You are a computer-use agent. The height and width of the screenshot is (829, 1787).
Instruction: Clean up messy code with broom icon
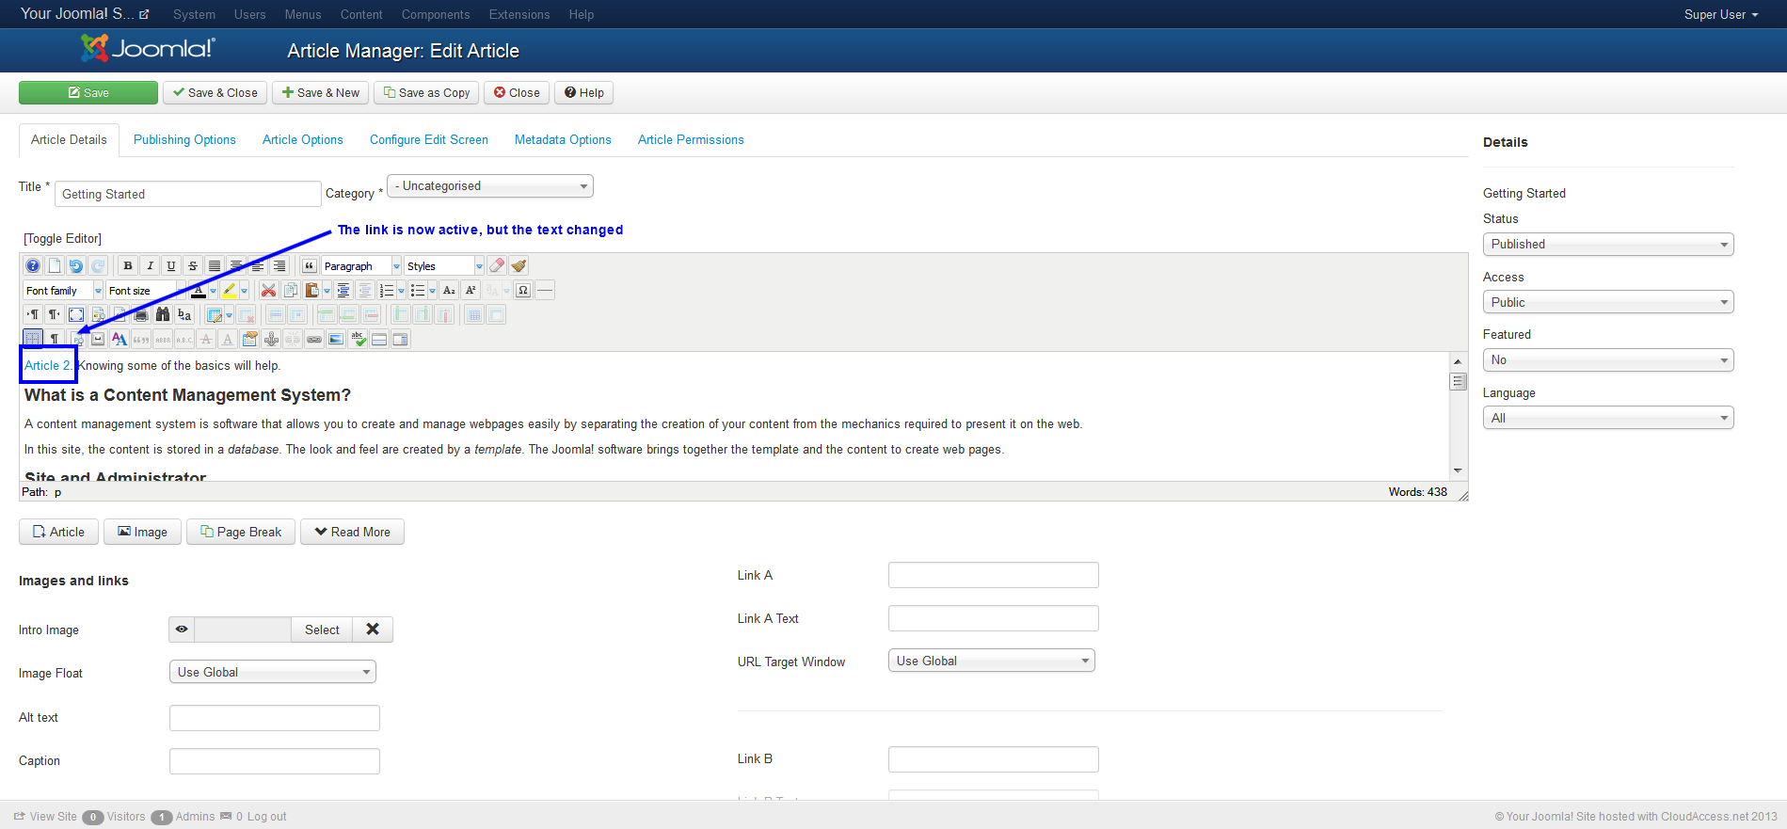[x=519, y=266]
